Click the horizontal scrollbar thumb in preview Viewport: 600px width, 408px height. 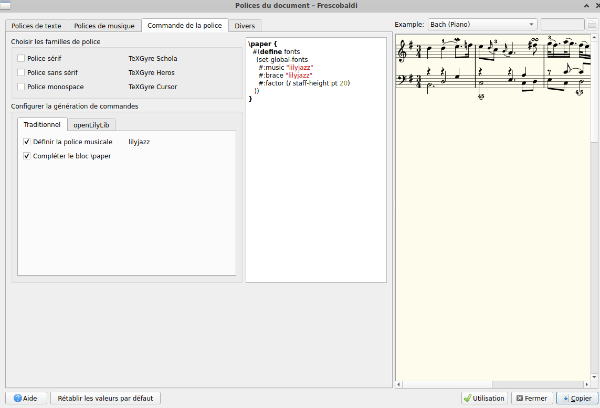pyautogui.click(x=447, y=384)
